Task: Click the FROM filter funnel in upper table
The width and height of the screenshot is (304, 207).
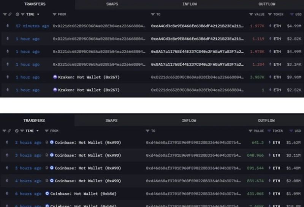Action: [x=55, y=14]
